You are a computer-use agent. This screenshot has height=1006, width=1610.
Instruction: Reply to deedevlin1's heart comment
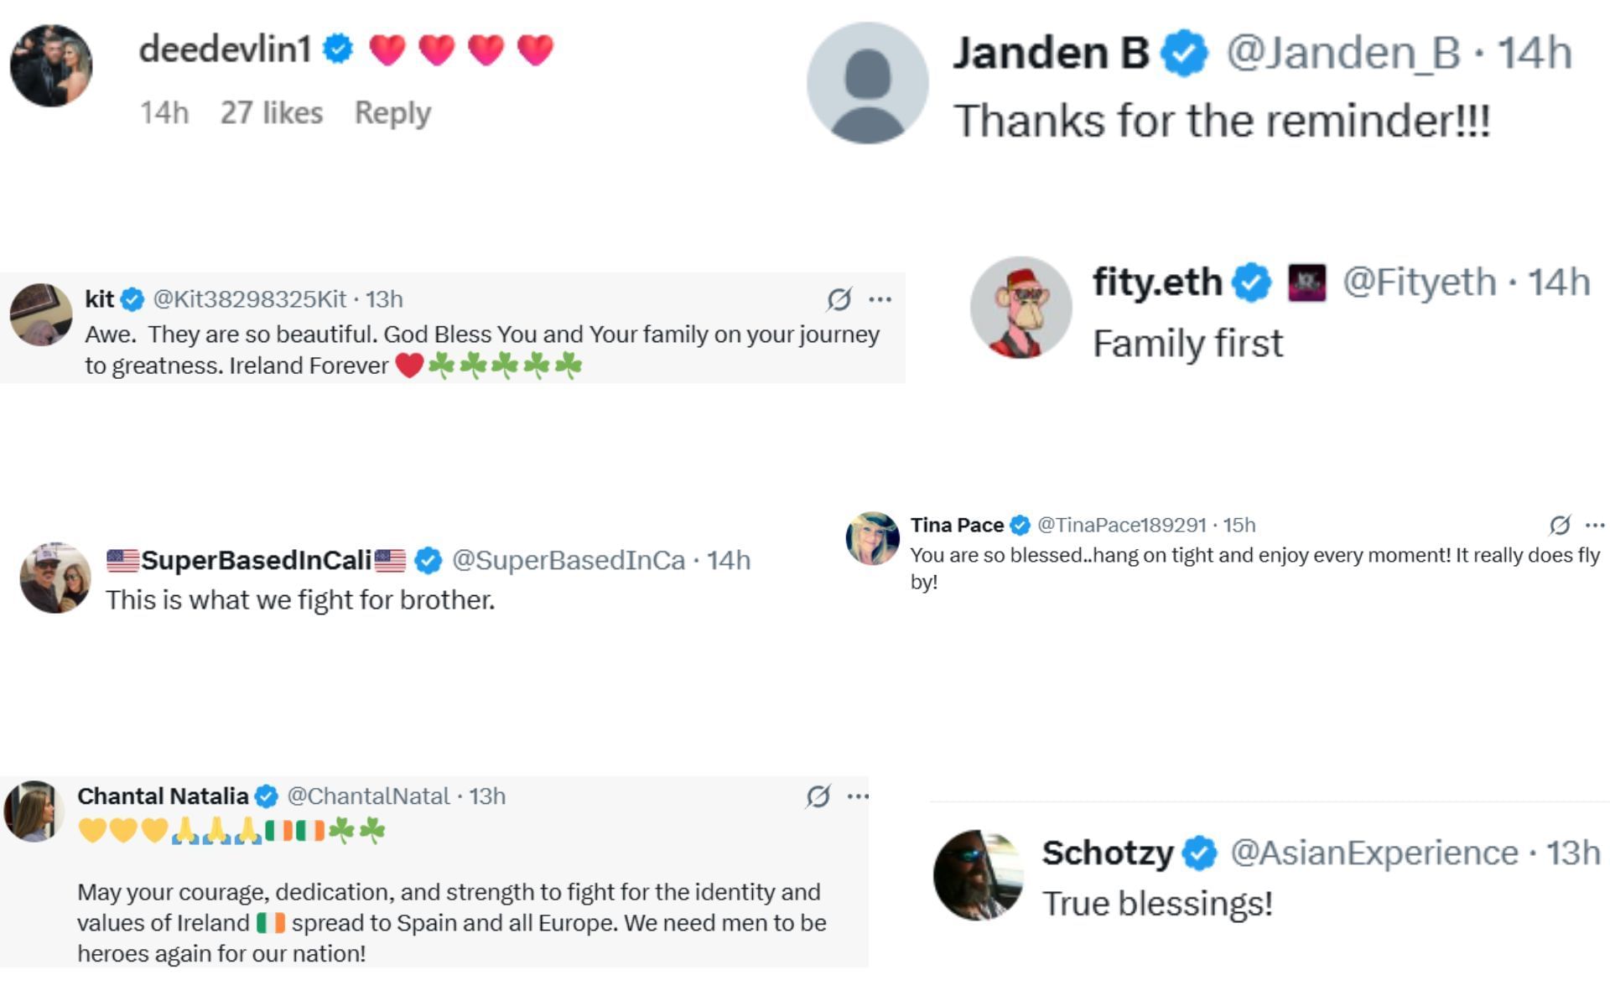(x=392, y=112)
